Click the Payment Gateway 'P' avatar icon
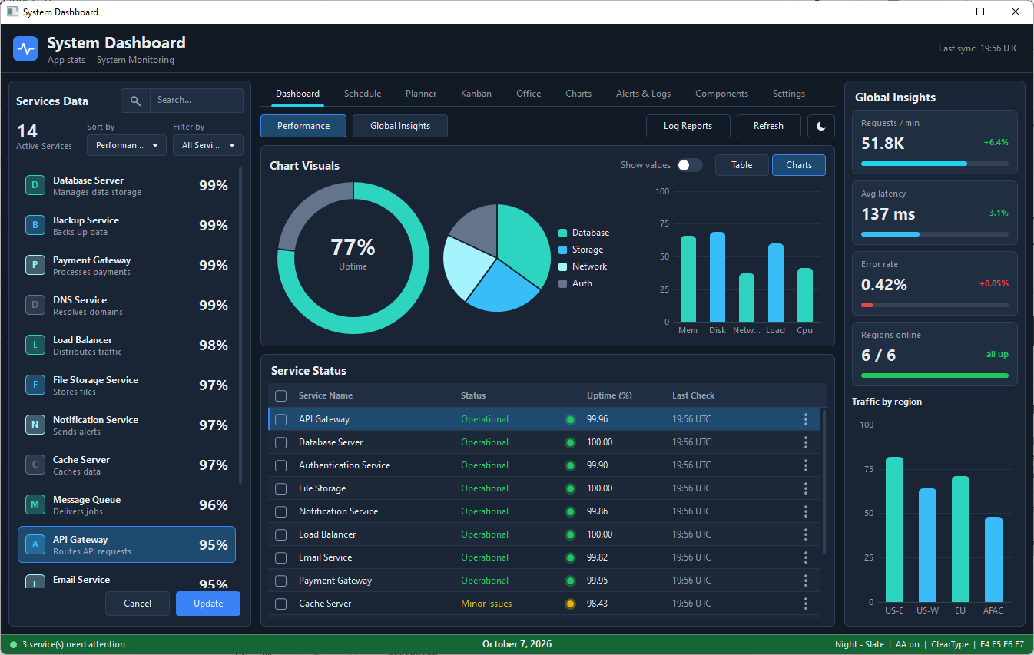Viewport: 1034px width, 655px height. 35,266
